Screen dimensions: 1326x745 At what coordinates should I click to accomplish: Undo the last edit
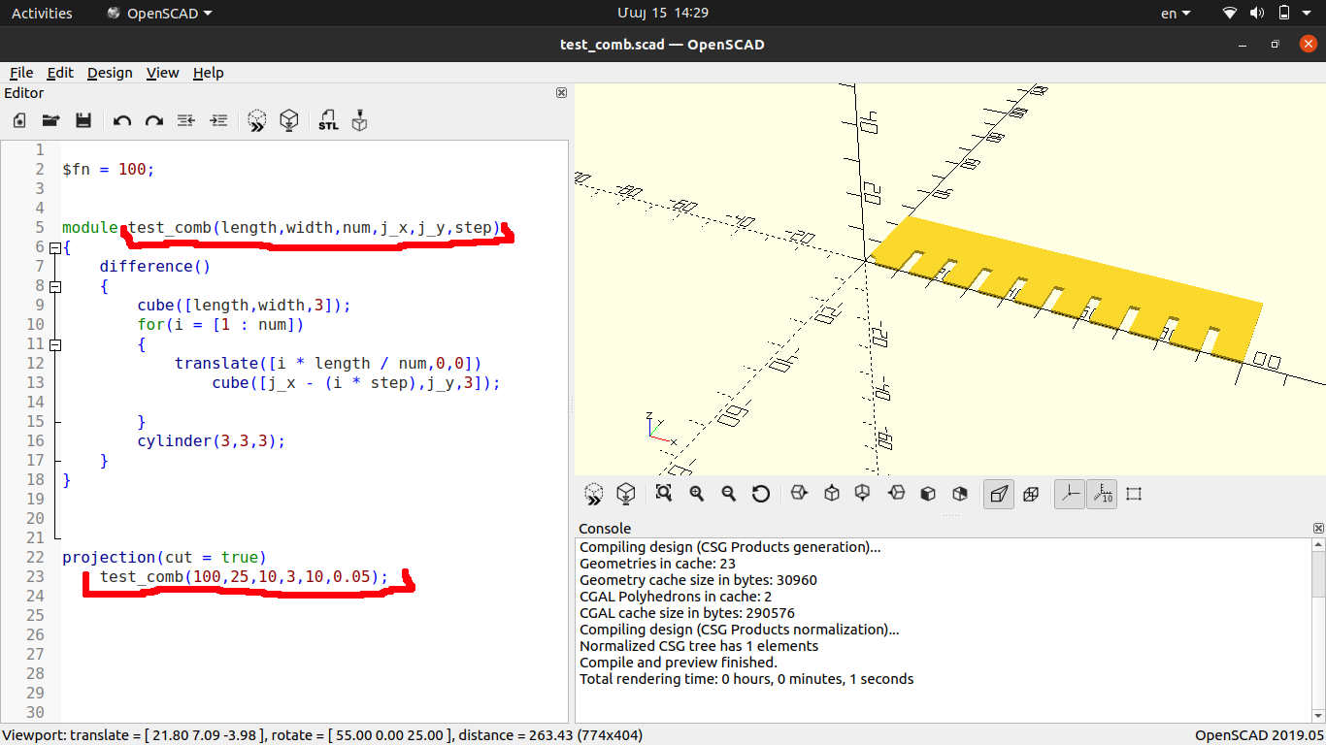(122, 121)
